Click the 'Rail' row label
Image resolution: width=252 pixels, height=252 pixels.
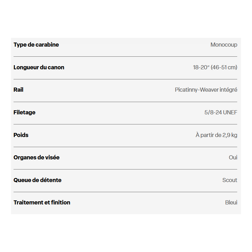click(19, 90)
